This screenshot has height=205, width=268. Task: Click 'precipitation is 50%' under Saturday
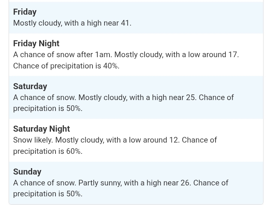click(x=48, y=108)
